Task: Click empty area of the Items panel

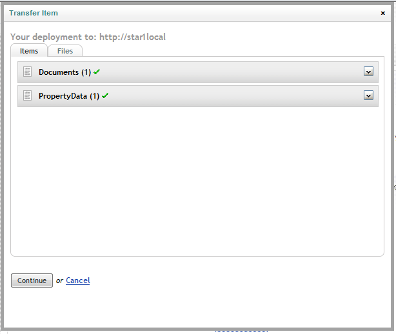Action: point(197,181)
